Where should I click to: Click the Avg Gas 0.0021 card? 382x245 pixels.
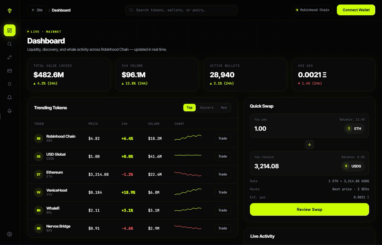point(334,75)
